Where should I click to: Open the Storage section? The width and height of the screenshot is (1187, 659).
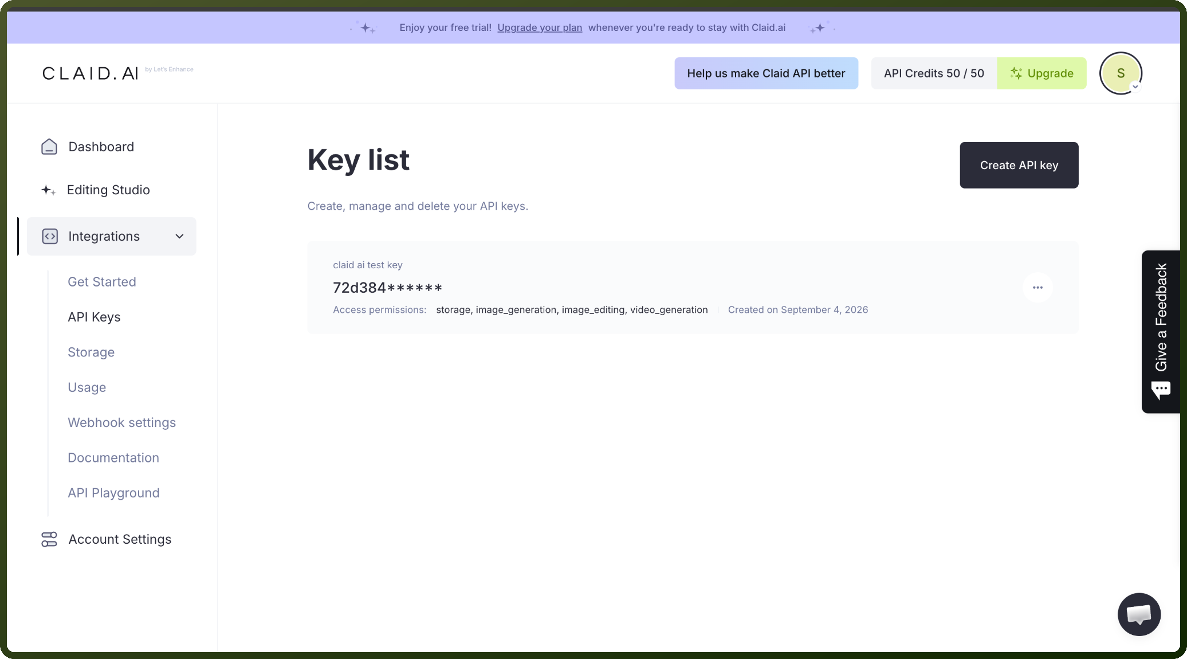(x=91, y=352)
